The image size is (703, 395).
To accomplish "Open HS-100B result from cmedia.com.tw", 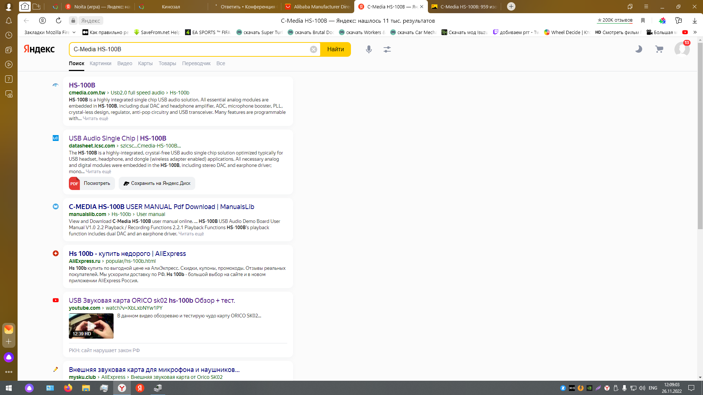I will (x=82, y=85).
